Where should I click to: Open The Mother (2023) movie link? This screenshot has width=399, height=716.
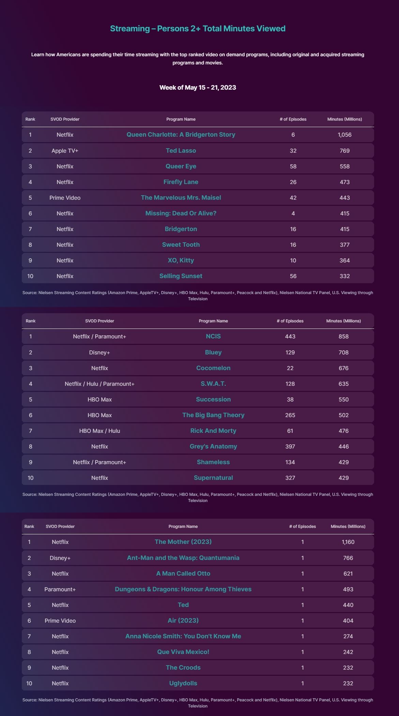pos(183,542)
